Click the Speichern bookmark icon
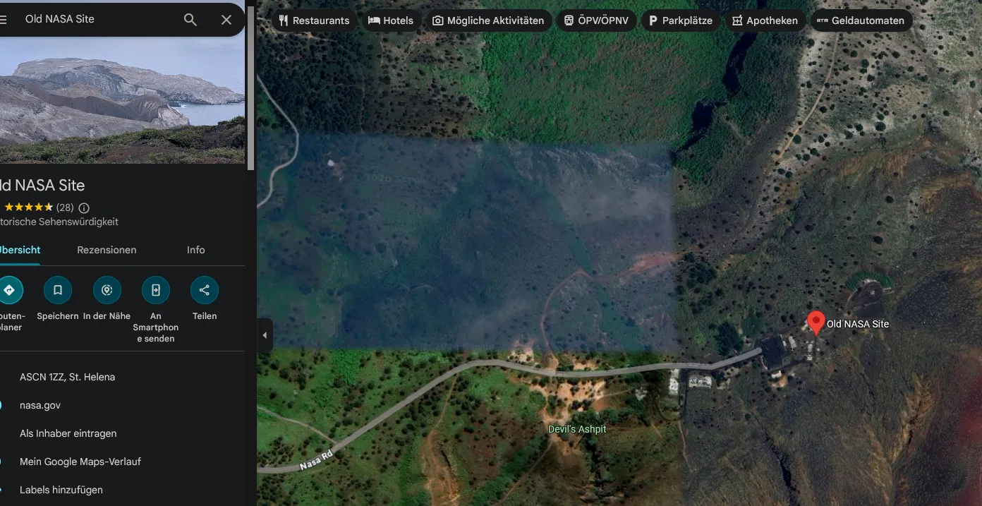The width and height of the screenshot is (982, 506). 58,290
